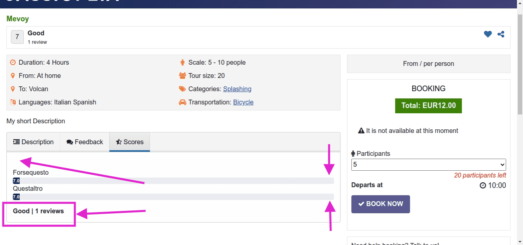Follow the Splashing category link
523x245 pixels.
tap(237, 89)
